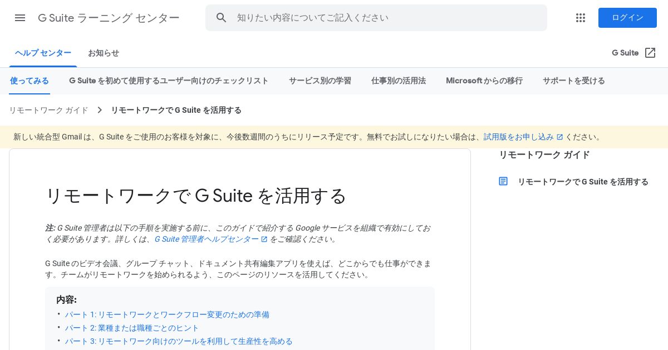This screenshot has height=350, width=668.
Task: Click the search magnifier icon
Action: (x=222, y=18)
